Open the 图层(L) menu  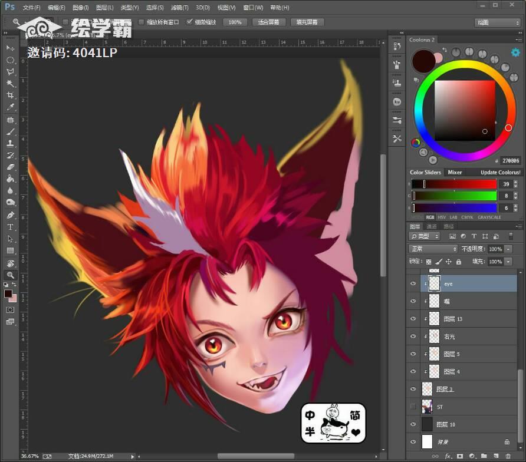pyautogui.click(x=104, y=8)
